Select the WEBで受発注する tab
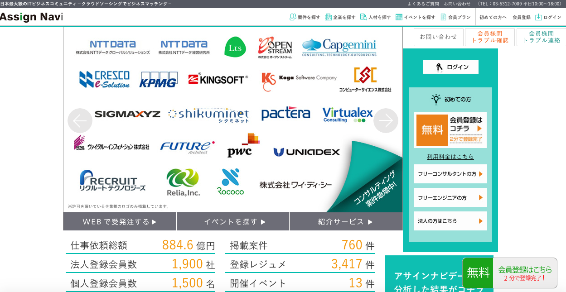This screenshot has height=292, width=566. [x=120, y=221]
